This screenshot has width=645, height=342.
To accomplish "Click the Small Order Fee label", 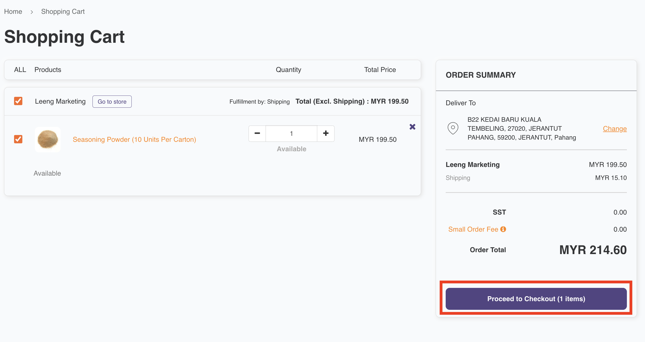I will pos(473,229).
